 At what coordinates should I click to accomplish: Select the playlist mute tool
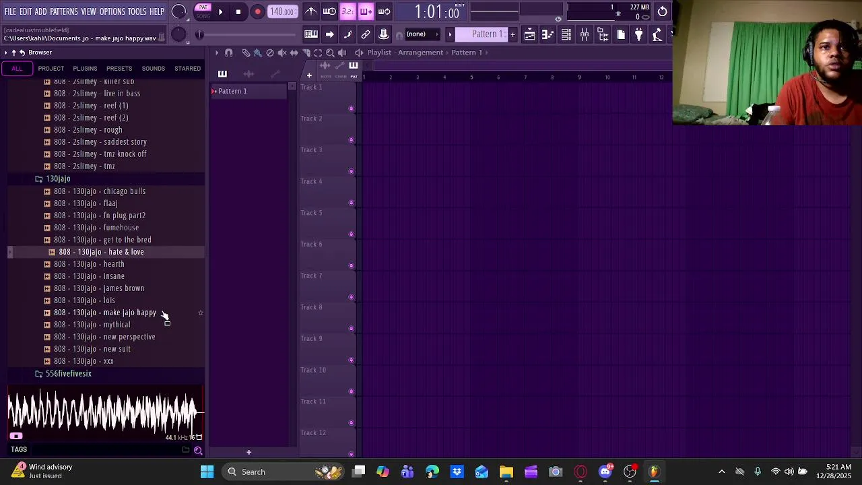(x=282, y=53)
